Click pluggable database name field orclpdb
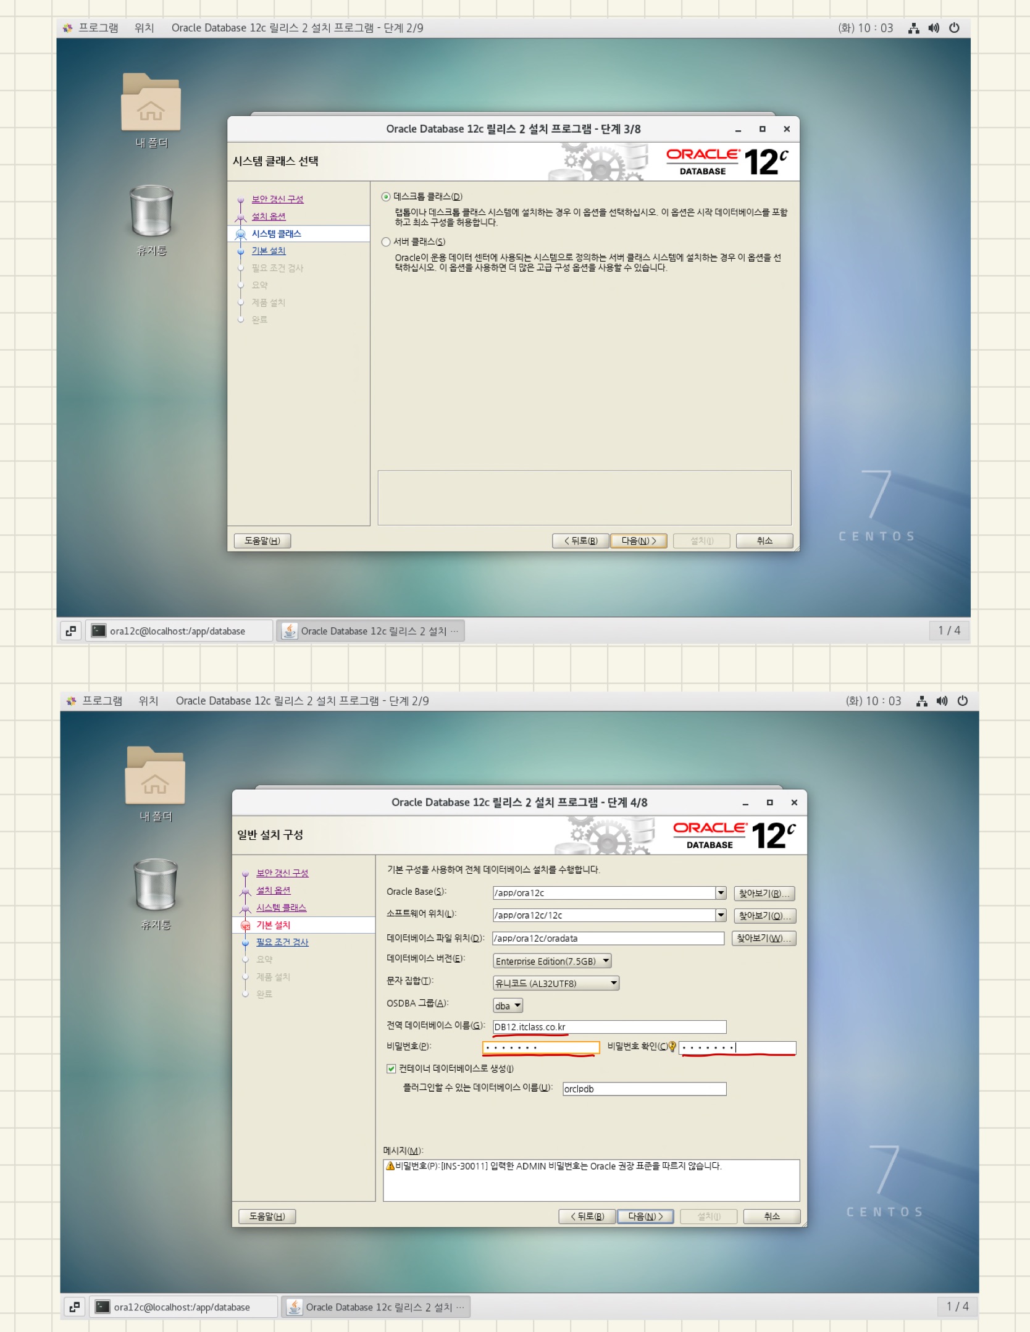Viewport: 1030px width, 1332px height. click(644, 1089)
